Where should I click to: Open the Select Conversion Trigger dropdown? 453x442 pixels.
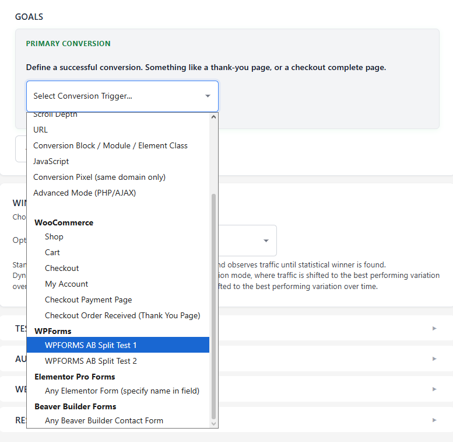point(122,96)
